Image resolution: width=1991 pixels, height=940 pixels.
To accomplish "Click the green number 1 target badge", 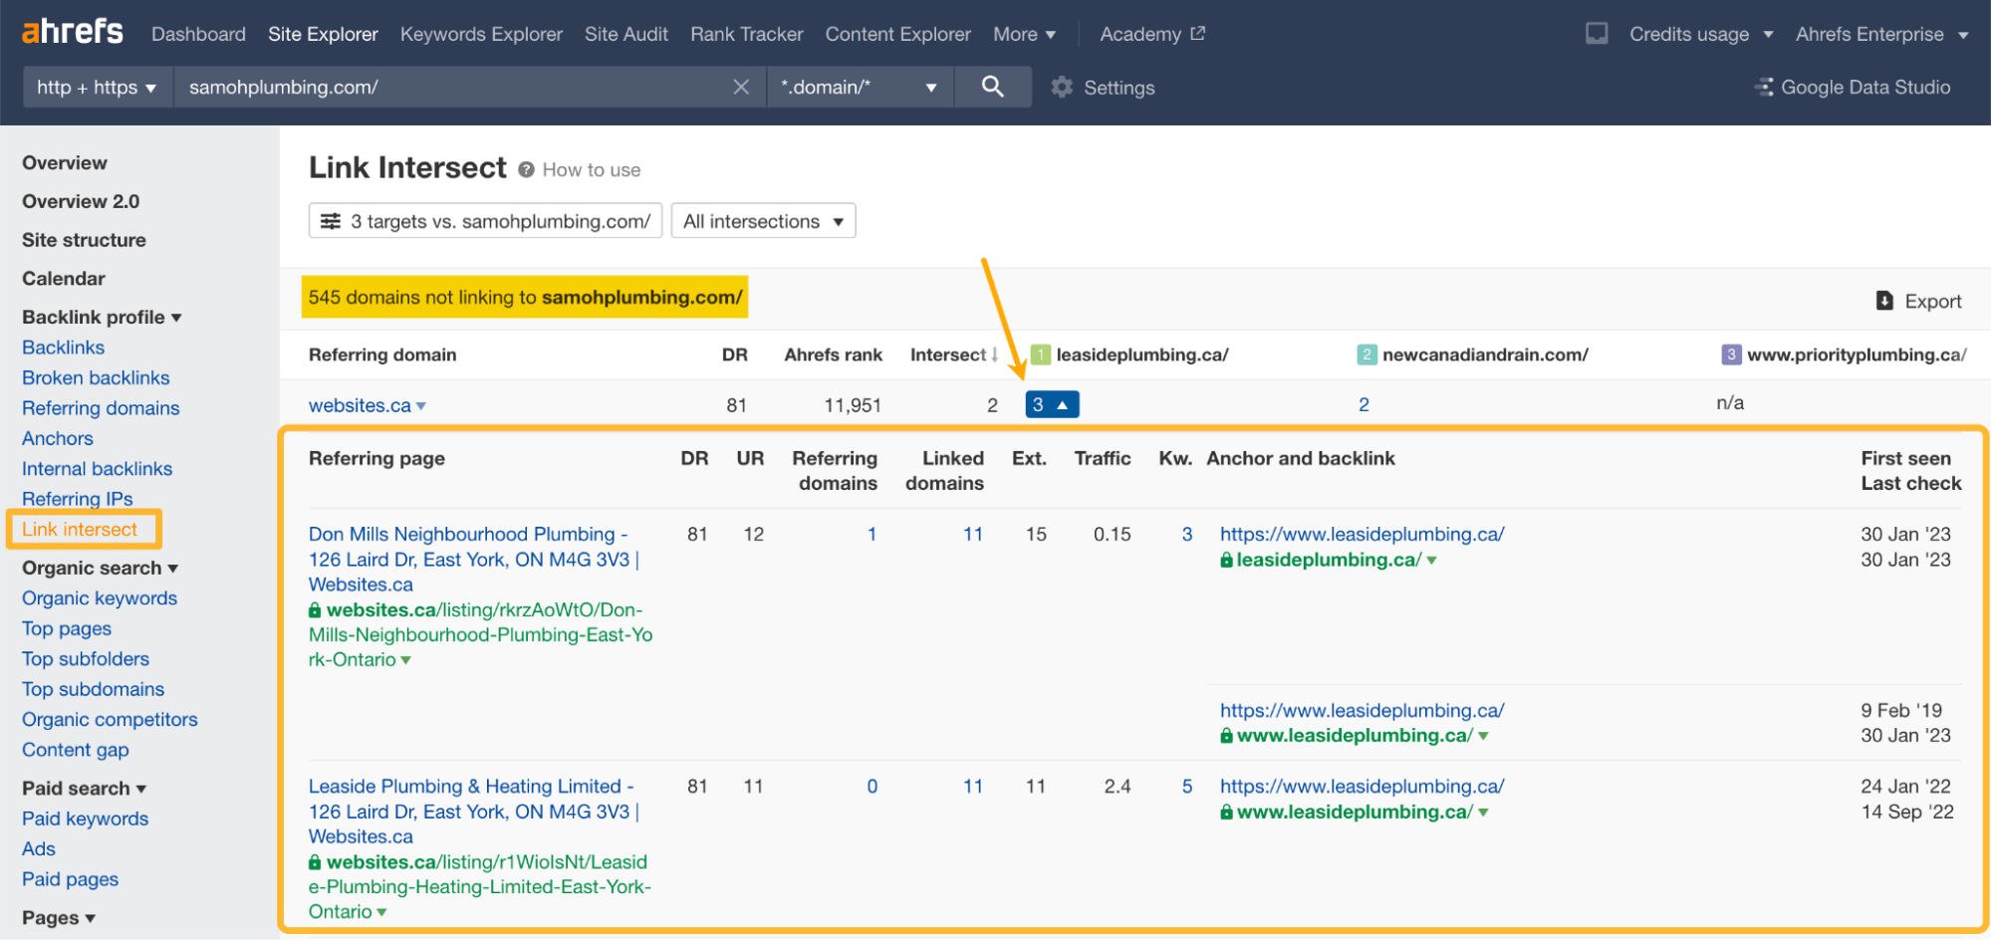I will [x=1041, y=354].
